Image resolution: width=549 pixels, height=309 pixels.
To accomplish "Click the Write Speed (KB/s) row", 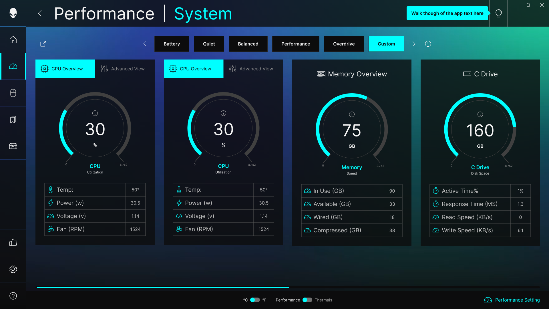I will 480,230.
